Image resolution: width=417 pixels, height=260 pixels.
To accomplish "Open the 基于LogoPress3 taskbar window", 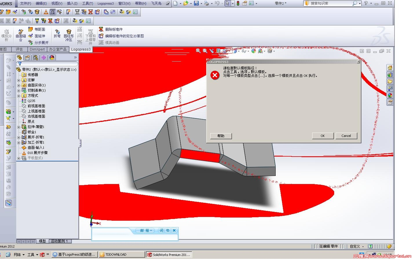I will (x=74, y=255).
